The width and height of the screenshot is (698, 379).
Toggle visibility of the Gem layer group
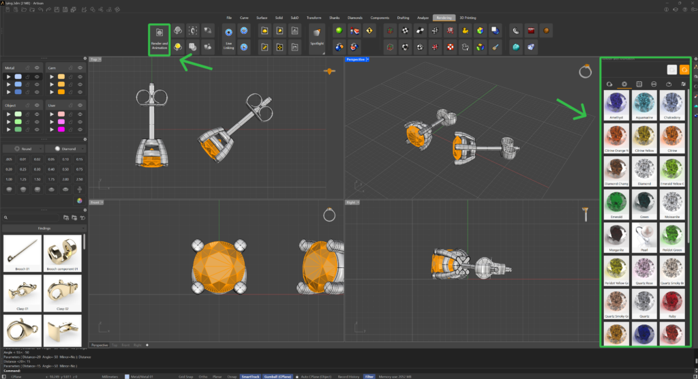(x=80, y=68)
